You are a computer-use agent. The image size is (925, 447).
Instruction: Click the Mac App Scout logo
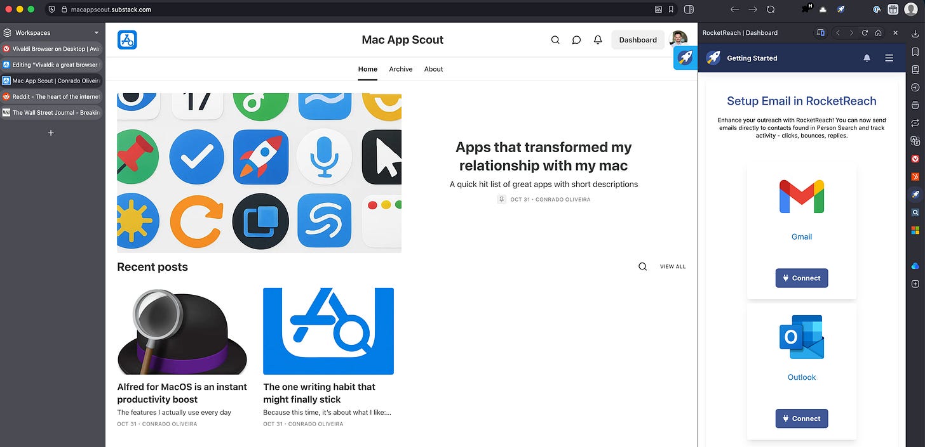coord(127,39)
